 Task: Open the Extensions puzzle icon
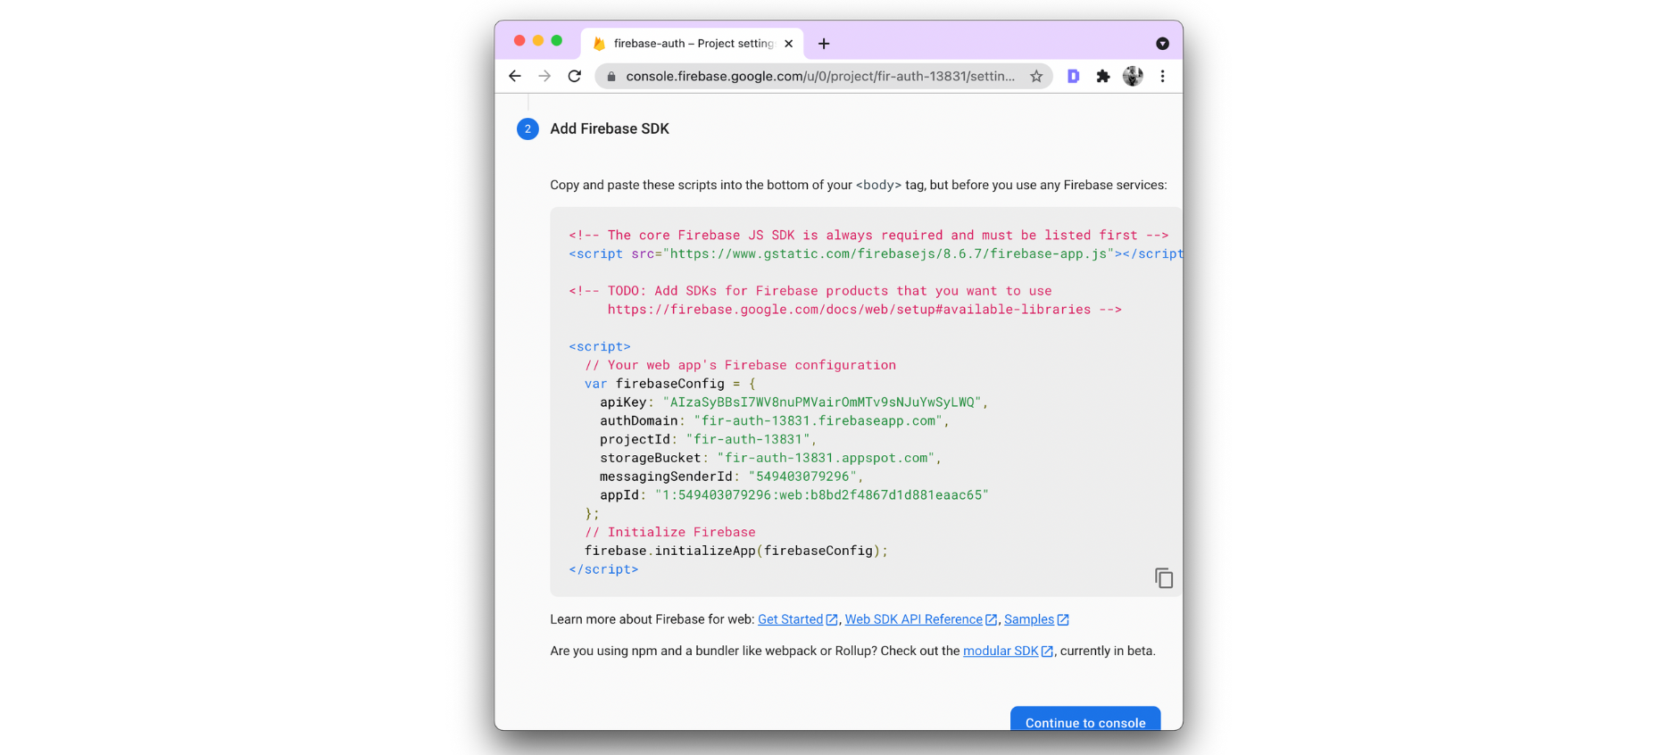tap(1103, 77)
